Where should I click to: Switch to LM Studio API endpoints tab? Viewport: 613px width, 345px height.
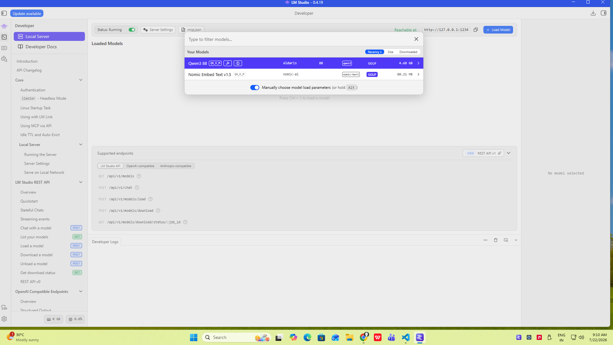pos(110,166)
